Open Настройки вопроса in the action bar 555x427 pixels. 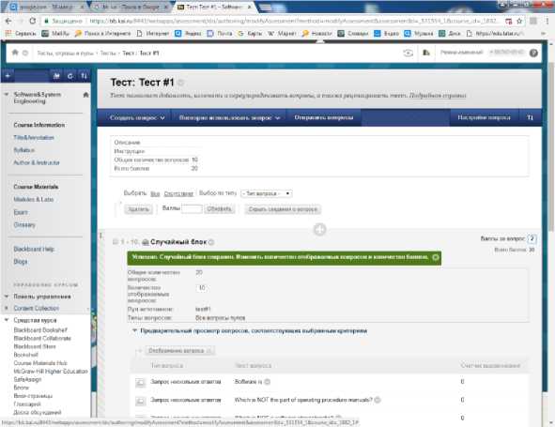[x=484, y=117]
